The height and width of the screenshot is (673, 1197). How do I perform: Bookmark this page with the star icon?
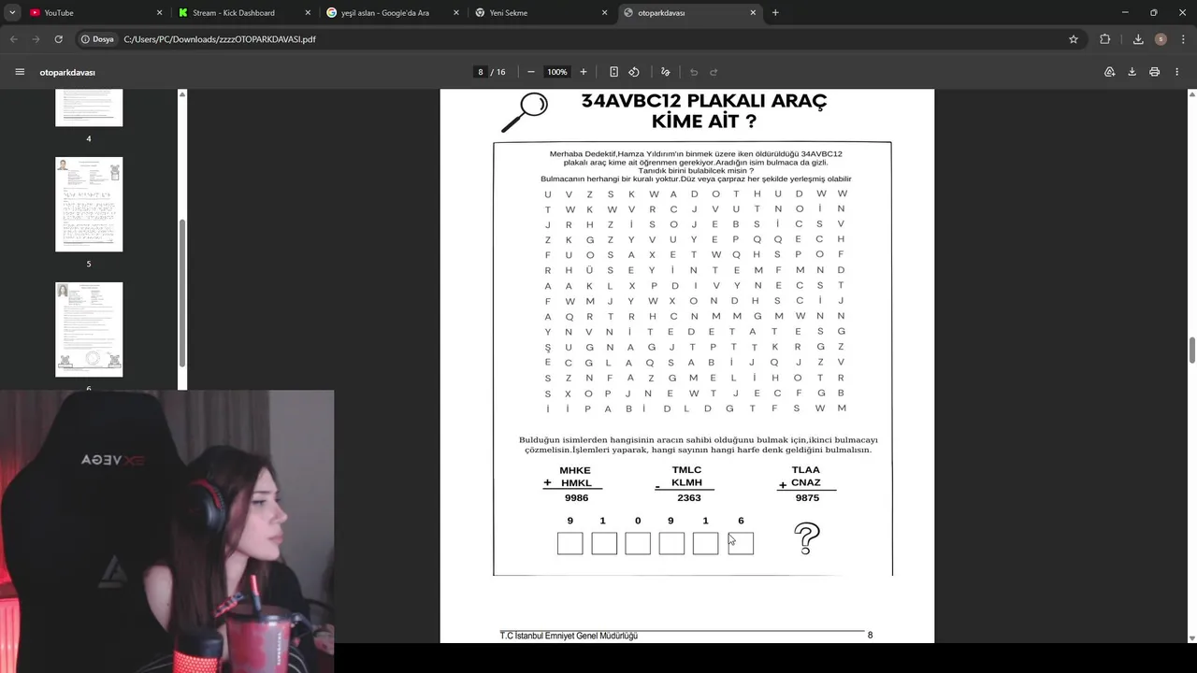click(x=1074, y=39)
